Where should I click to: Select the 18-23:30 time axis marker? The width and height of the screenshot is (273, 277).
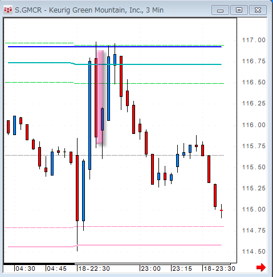point(219,268)
